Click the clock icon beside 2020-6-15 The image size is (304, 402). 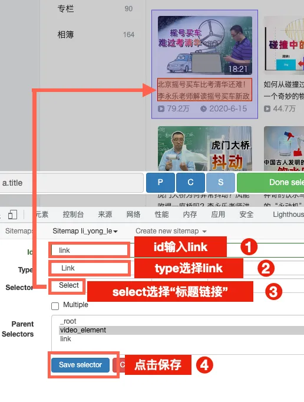(203, 108)
